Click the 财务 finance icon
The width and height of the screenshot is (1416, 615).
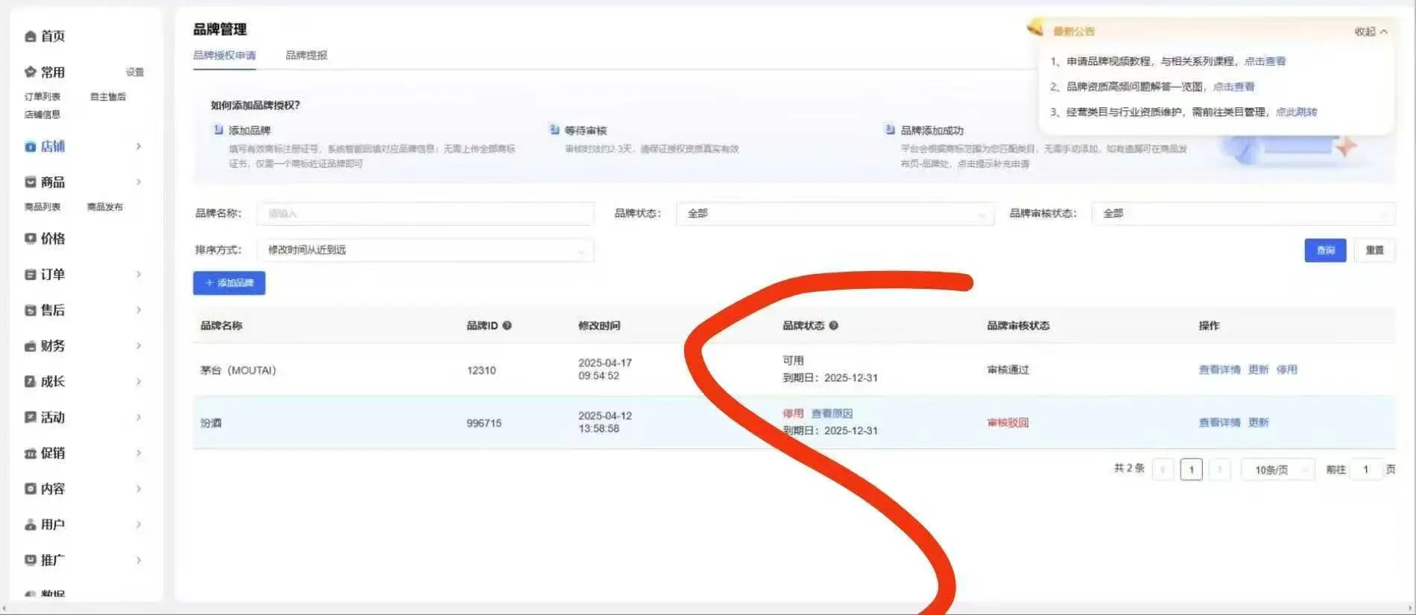click(30, 346)
